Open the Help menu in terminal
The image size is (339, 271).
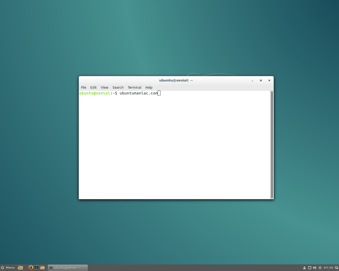click(149, 87)
